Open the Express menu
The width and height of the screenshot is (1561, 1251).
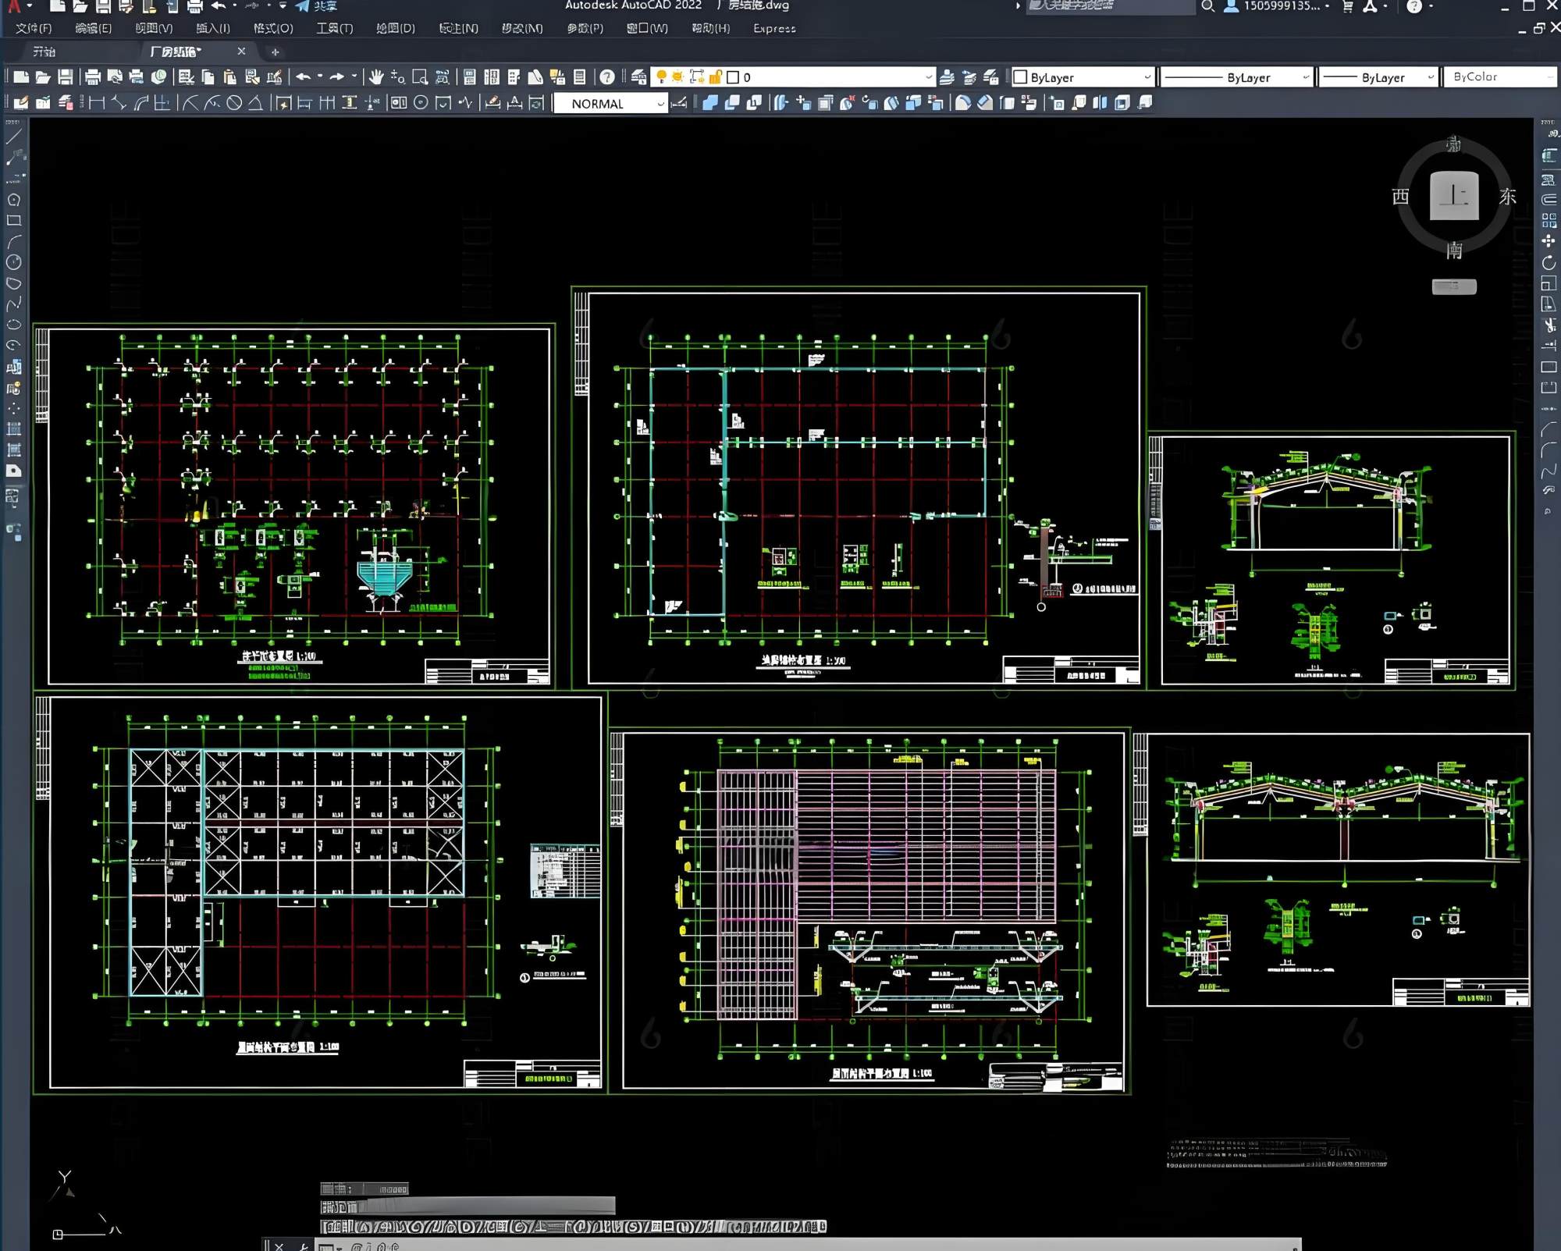click(x=773, y=29)
